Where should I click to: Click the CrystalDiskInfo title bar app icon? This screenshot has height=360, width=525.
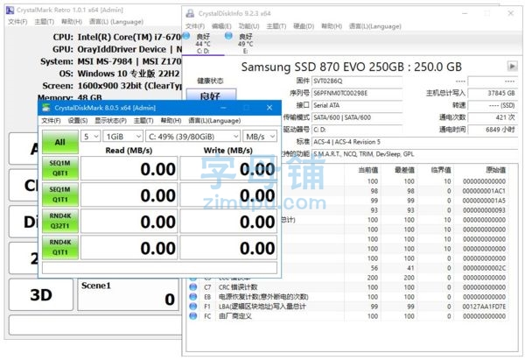click(x=190, y=13)
